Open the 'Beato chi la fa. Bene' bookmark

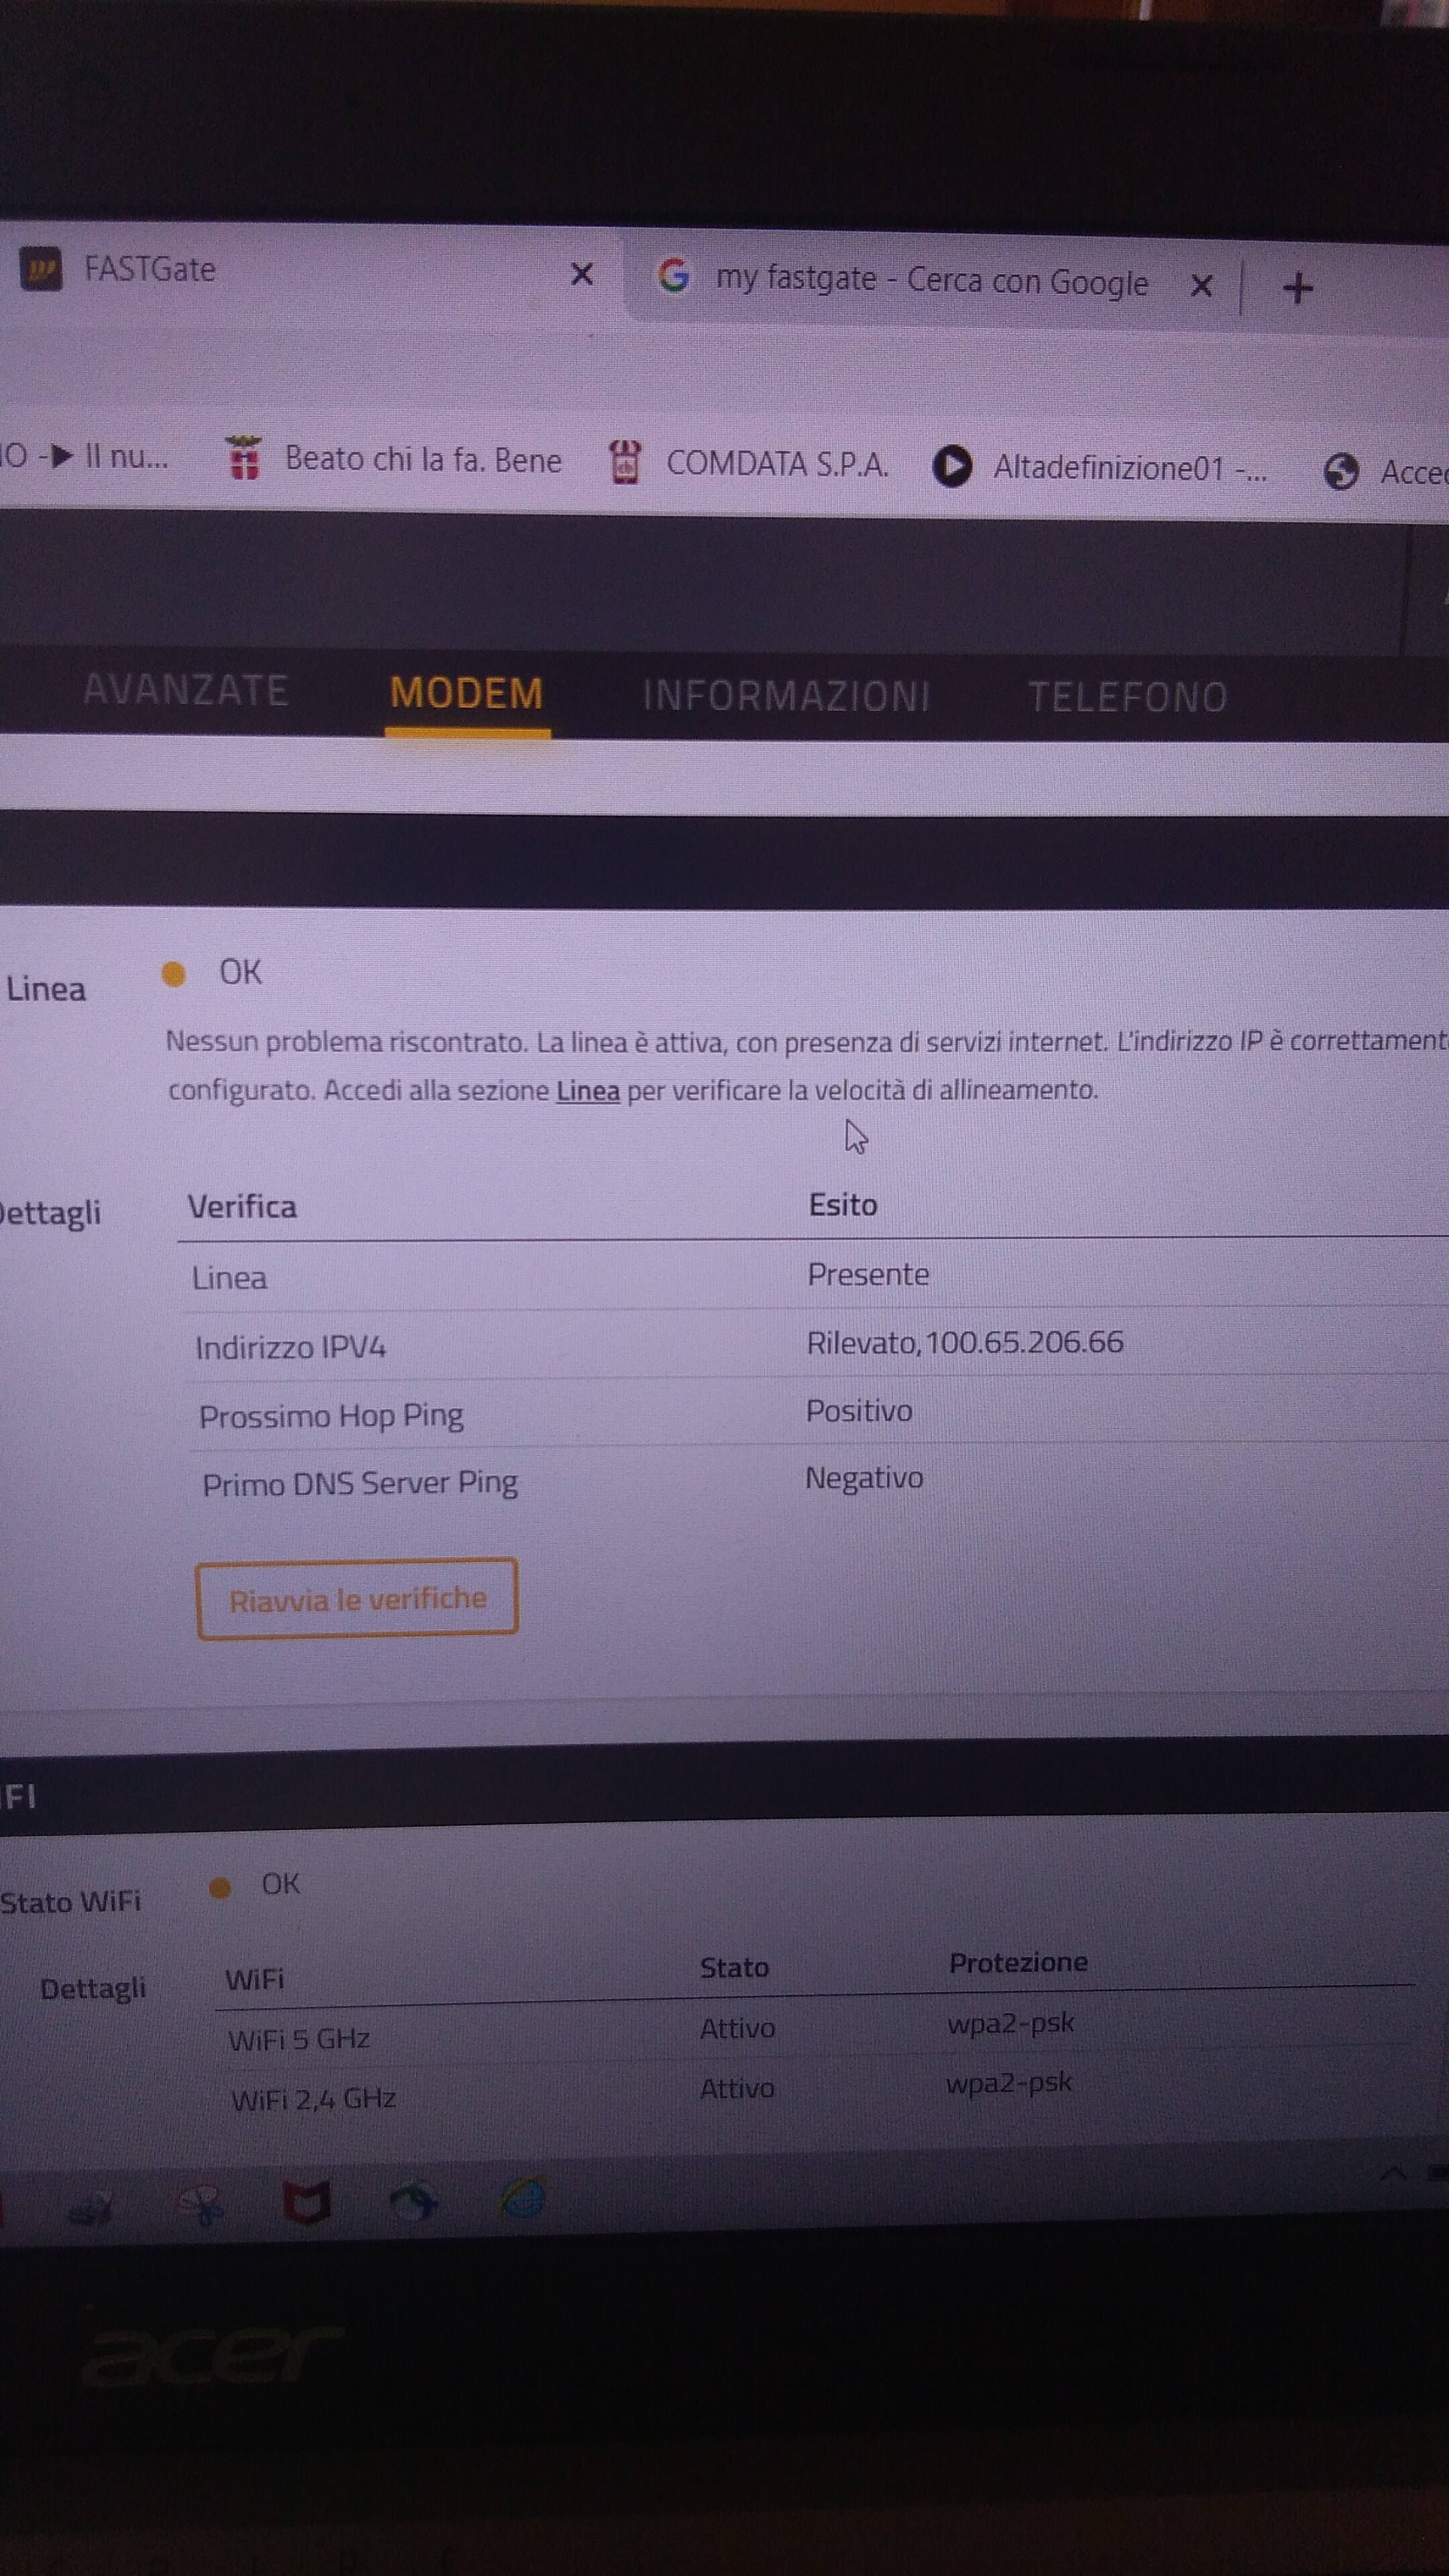coord(393,460)
